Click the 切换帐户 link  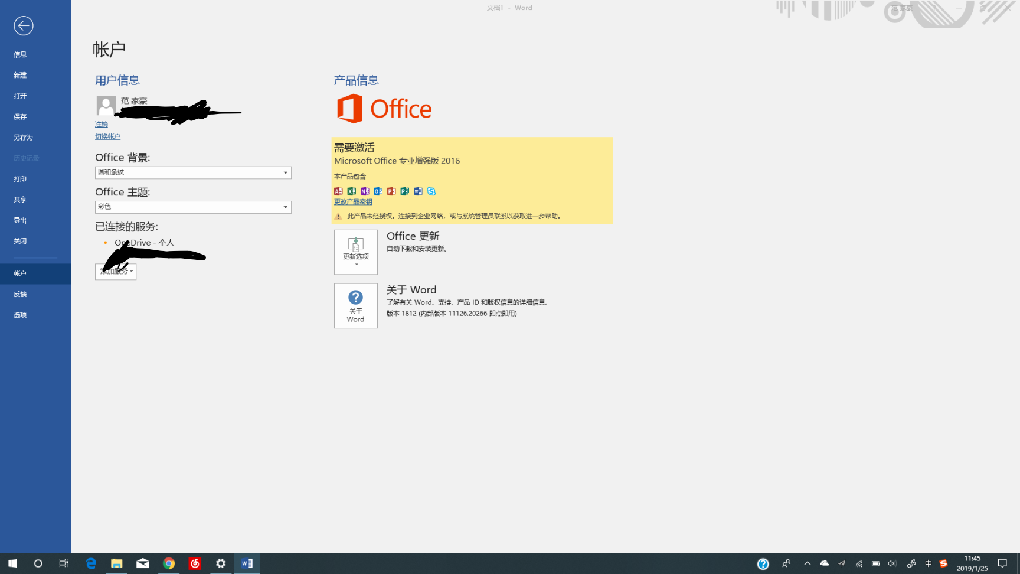tap(107, 136)
